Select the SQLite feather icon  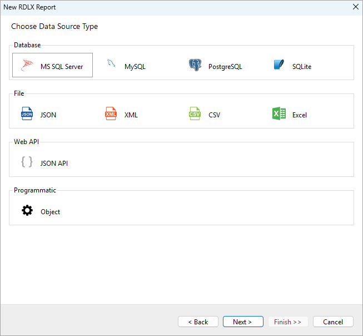point(279,65)
